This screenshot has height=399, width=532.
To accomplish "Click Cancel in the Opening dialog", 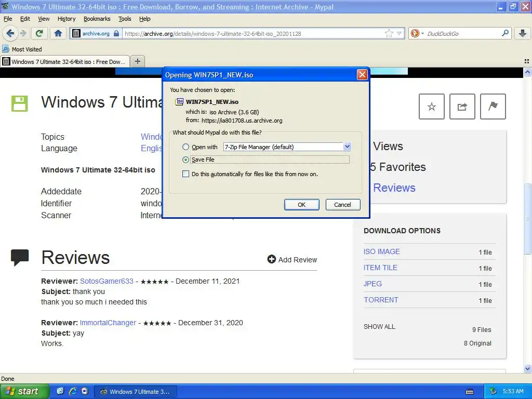I will point(343,205).
